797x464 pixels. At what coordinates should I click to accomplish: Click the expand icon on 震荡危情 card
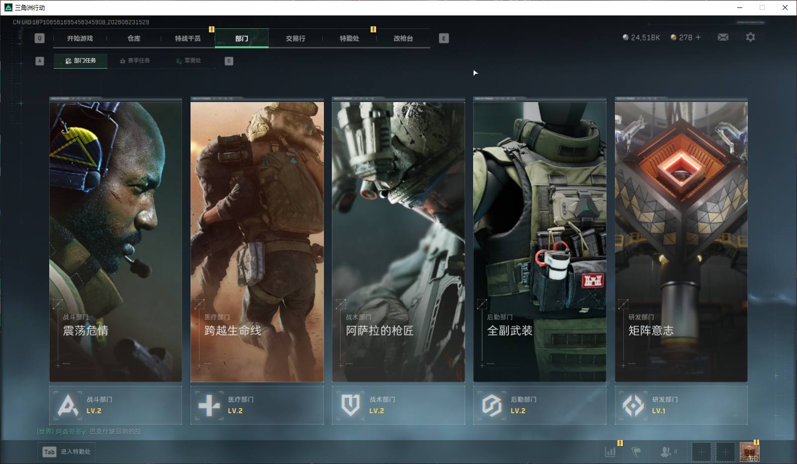coord(58,304)
